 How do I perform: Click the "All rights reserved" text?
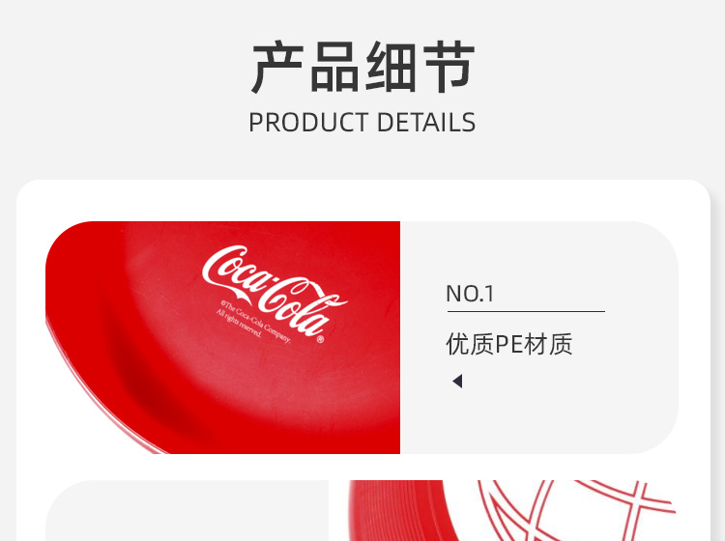coord(239,324)
